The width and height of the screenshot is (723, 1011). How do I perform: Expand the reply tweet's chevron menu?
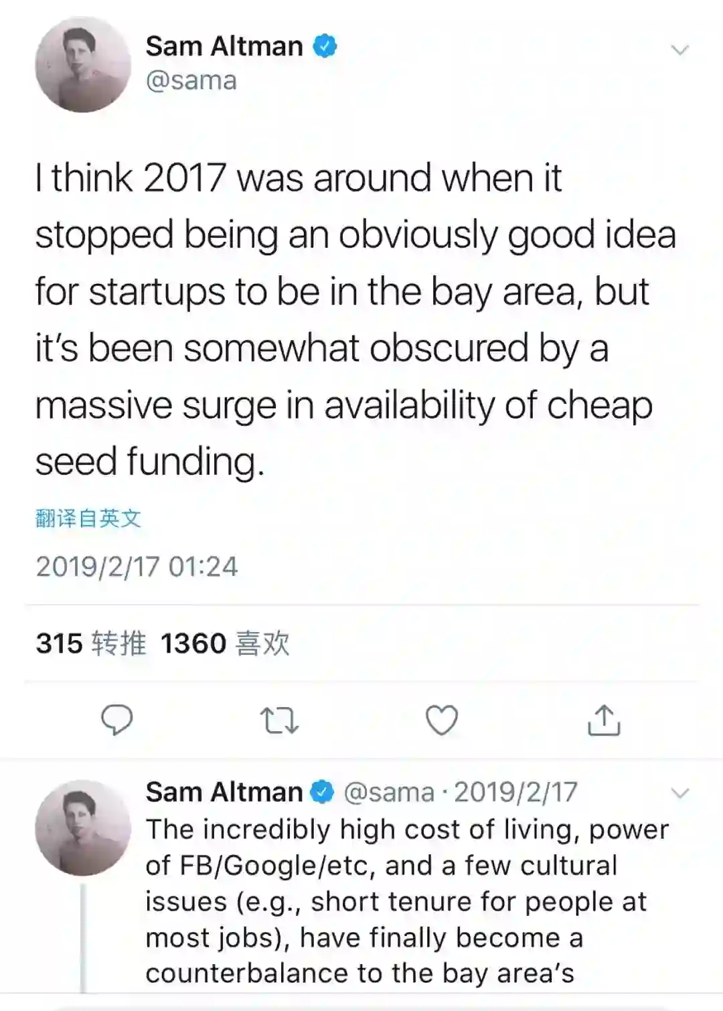679,793
